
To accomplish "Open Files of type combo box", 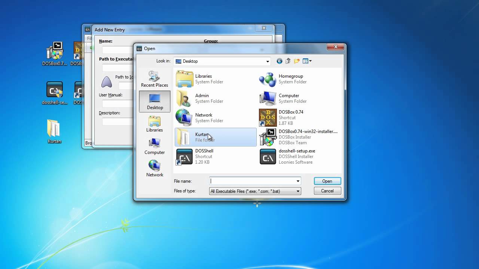I will click(255, 191).
